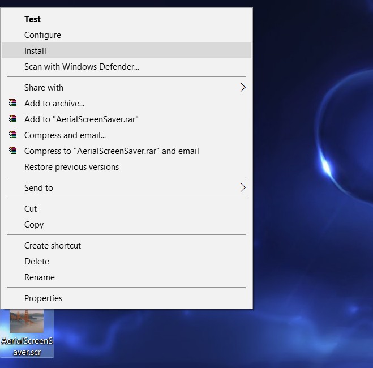Image resolution: width=373 pixels, height=368 pixels.
Task: Click WinRAR icon beside Add to archive
Action: coord(13,103)
